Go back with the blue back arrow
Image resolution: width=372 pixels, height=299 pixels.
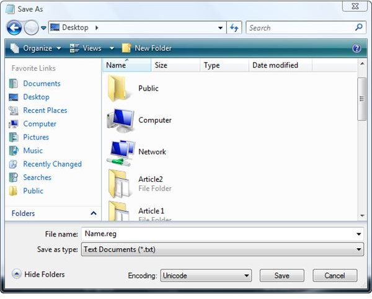(14, 28)
